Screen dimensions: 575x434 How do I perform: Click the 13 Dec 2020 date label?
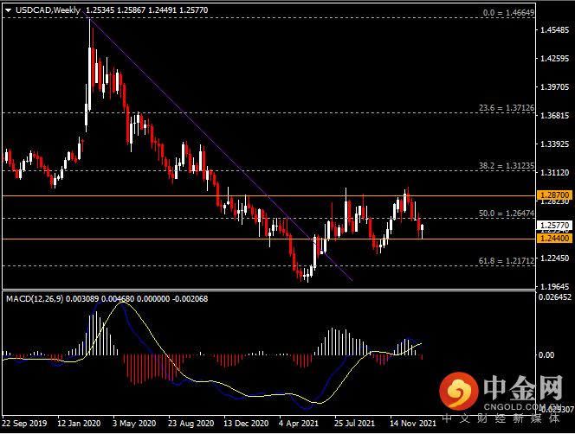point(246,424)
